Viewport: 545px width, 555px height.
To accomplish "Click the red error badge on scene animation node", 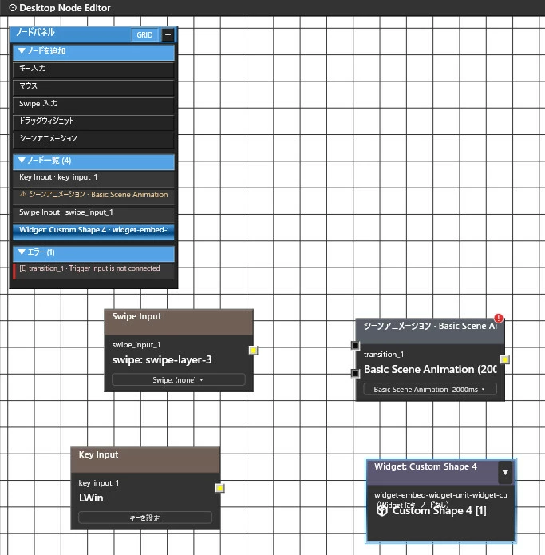I will click(498, 318).
